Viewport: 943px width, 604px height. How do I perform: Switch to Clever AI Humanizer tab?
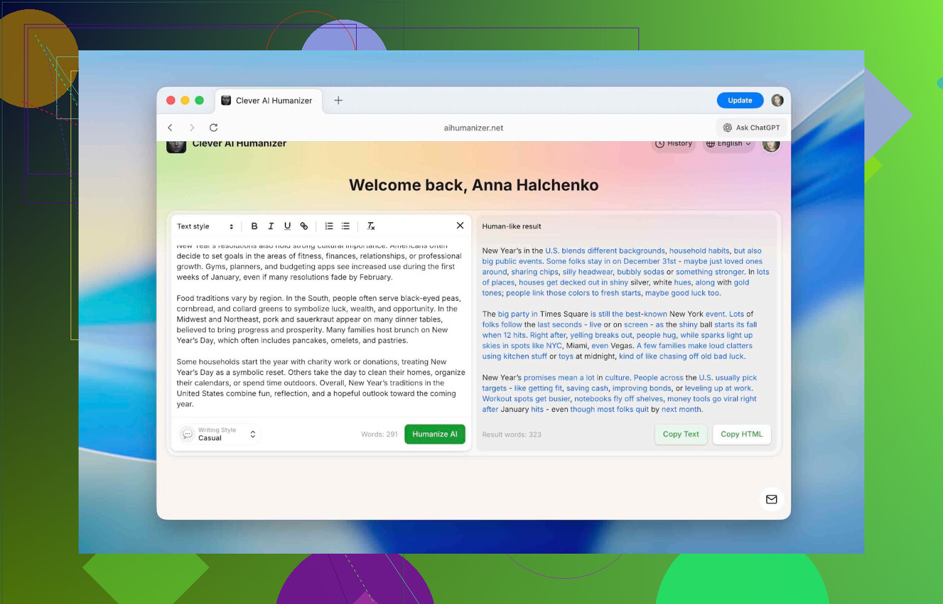(268, 101)
